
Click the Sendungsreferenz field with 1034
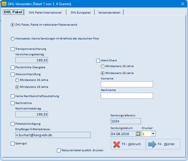(126, 121)
